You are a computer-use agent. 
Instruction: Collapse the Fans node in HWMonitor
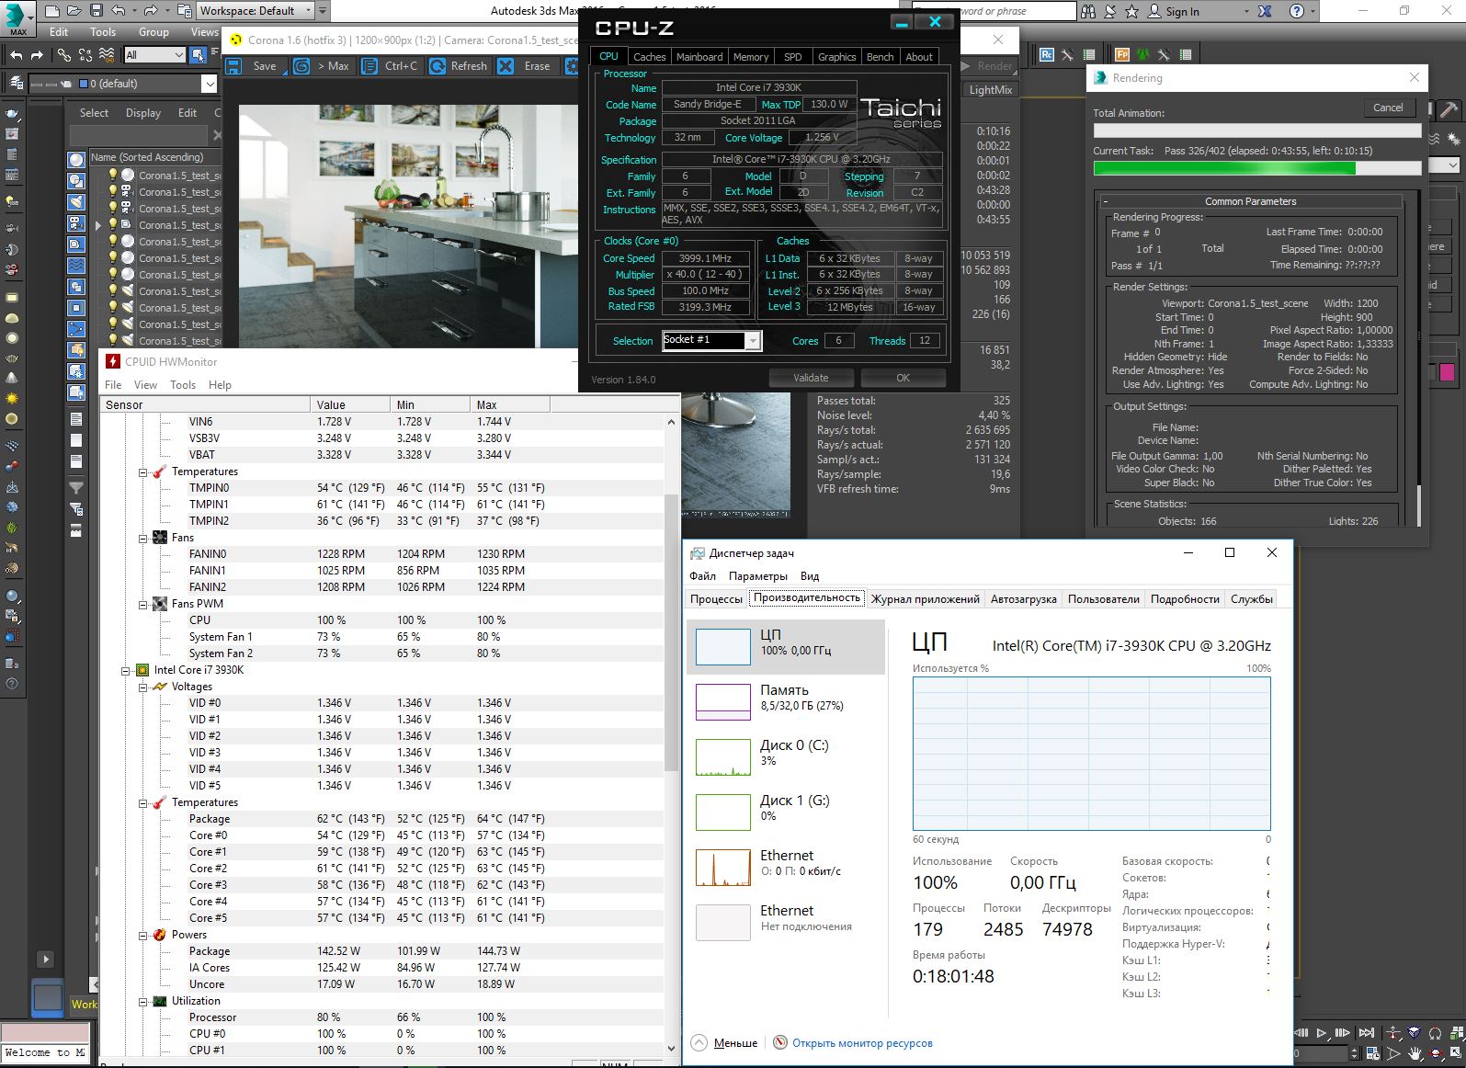[x=143, y=538]
